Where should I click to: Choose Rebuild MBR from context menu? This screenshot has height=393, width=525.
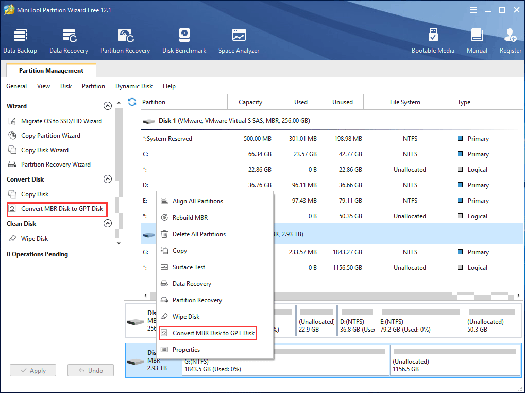[x=216, y=218]
